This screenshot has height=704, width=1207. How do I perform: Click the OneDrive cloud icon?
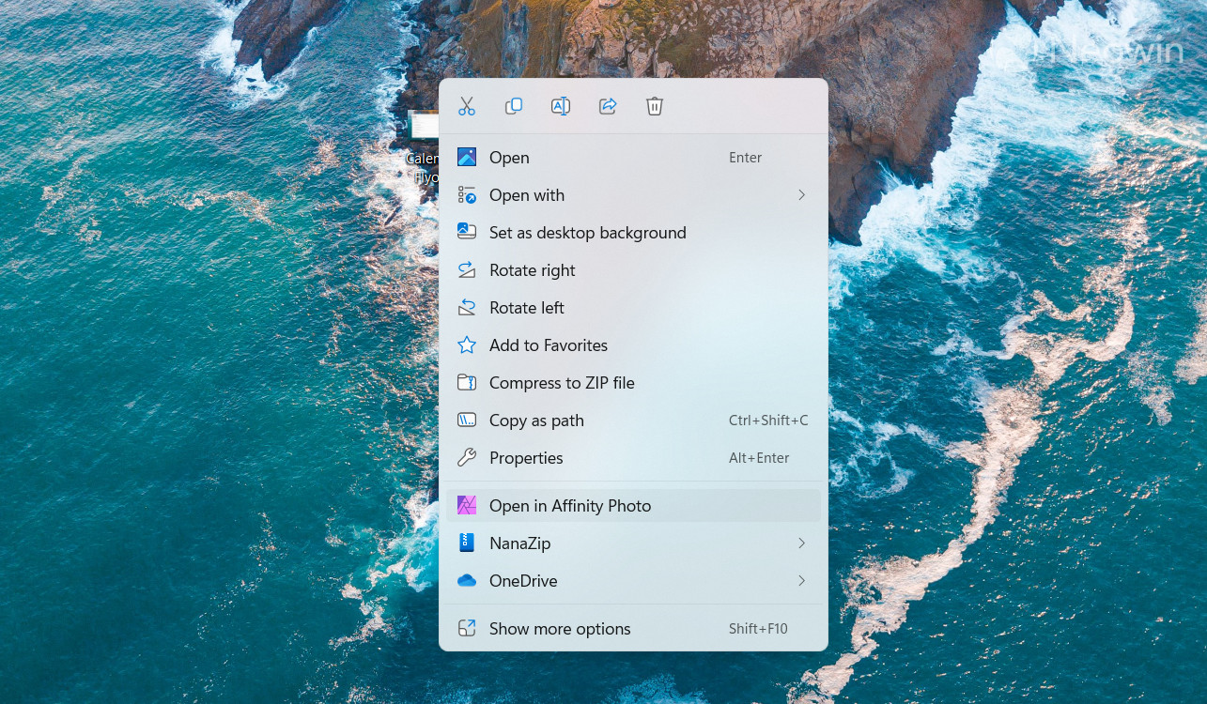467,581
